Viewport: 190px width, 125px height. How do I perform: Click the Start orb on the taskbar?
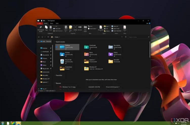(3, 123)
